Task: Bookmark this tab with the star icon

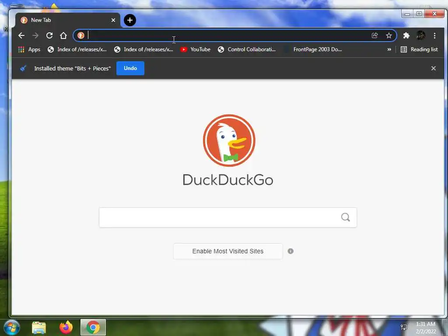Action: 389,35
